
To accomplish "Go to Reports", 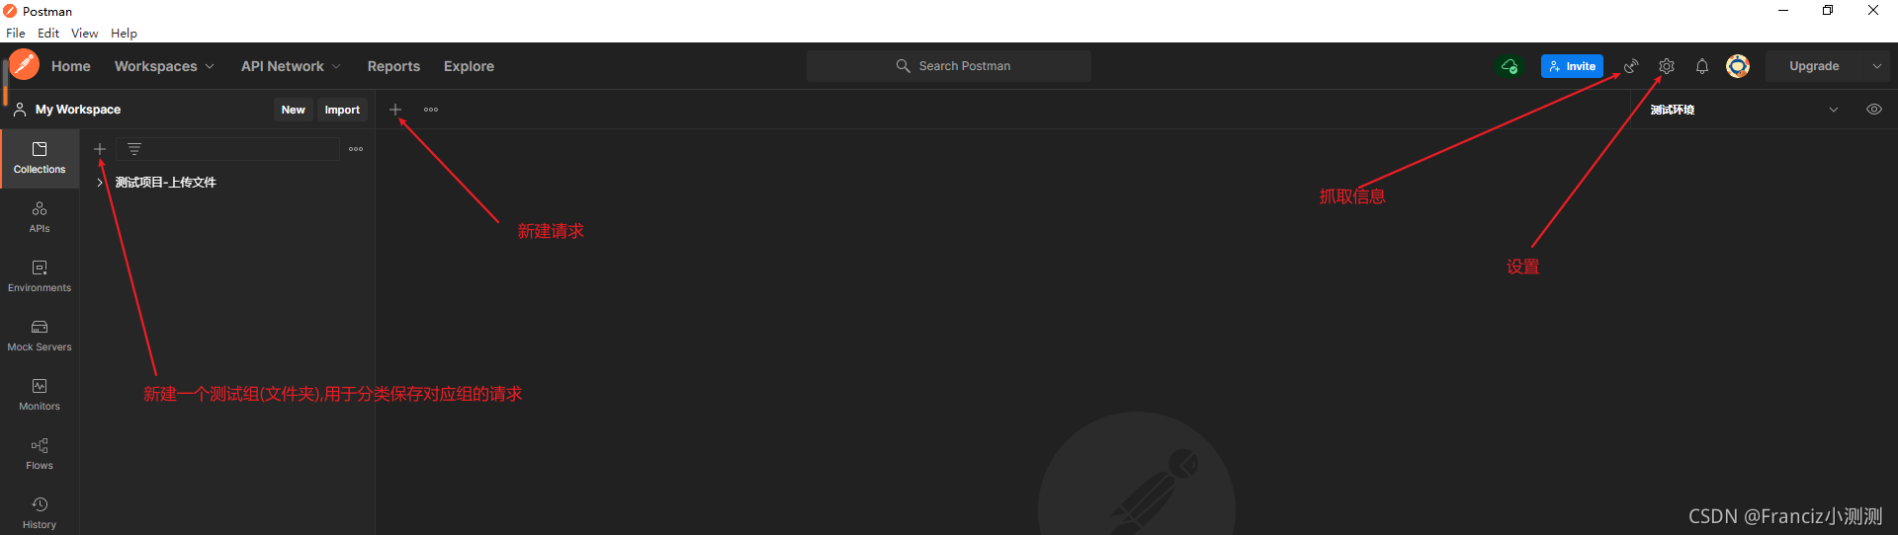I will [x=393, y=66].
